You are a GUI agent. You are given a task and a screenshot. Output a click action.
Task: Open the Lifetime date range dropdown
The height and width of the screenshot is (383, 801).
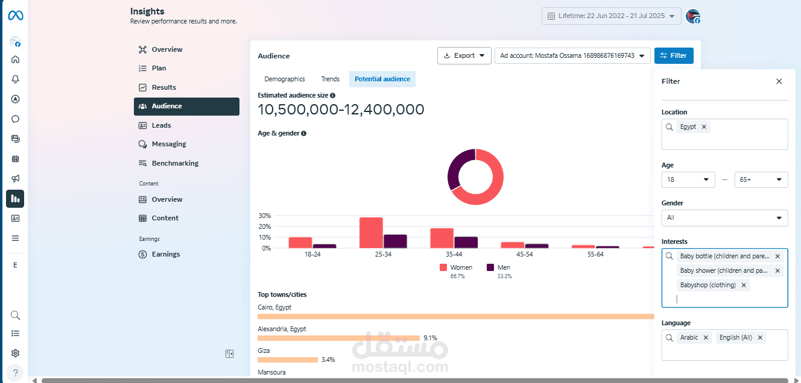611,16
